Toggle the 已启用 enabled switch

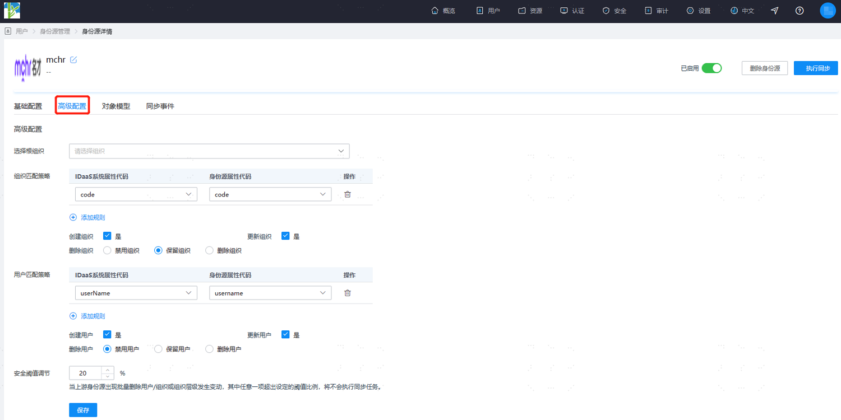711,68
